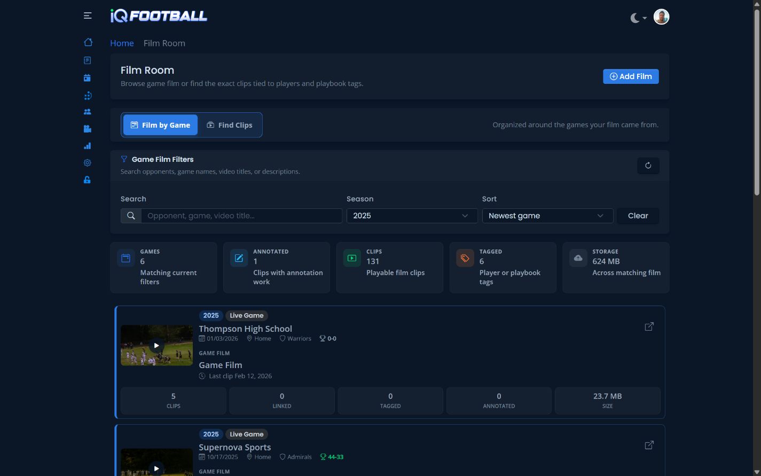Click the 624 MB storage value

606,261
